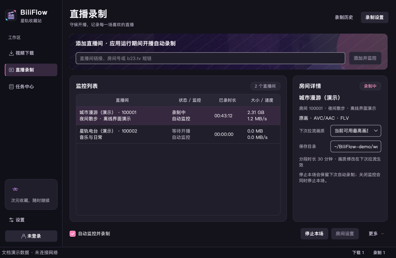Click the 2 个直播间 count badge
The image size is (396, 258).
pyautogui.click(x=265, y=86)
